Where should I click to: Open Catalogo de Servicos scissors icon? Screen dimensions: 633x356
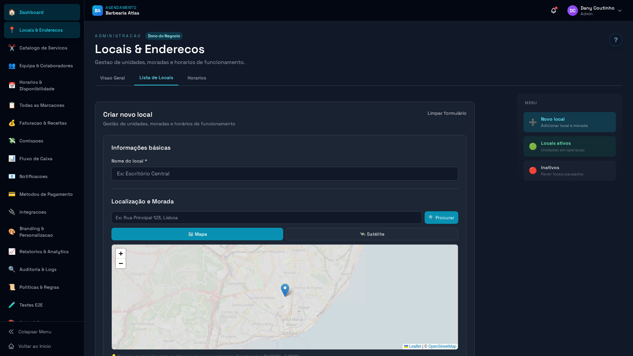pyautogui.click(x=12, y=48)
